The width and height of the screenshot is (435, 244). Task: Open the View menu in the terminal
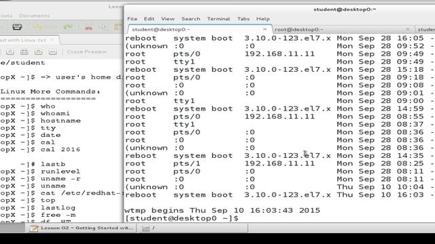point(168,19)
